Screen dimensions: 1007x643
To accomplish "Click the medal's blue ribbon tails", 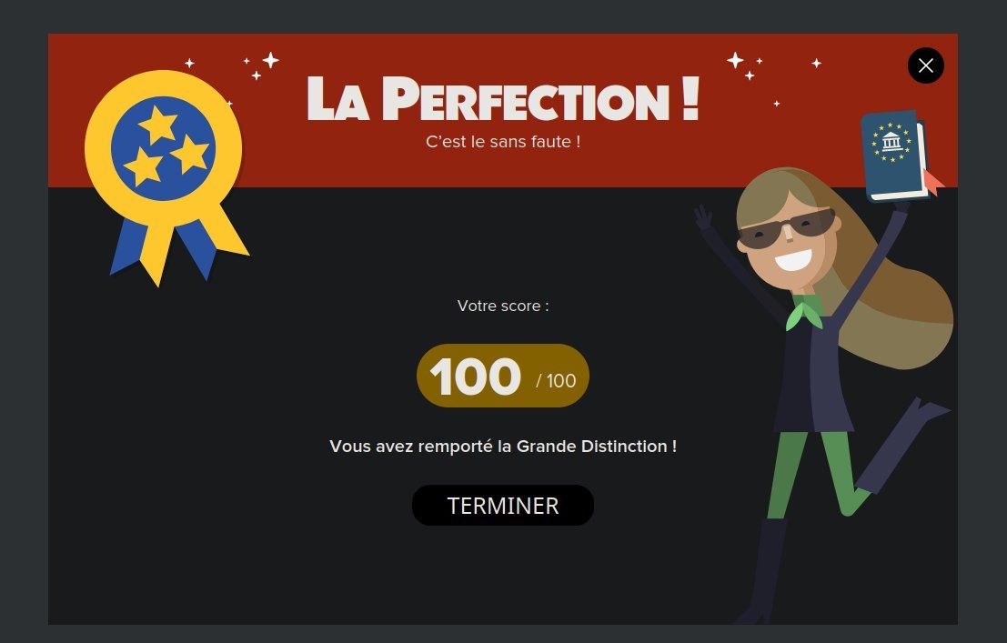I will 164,249.
